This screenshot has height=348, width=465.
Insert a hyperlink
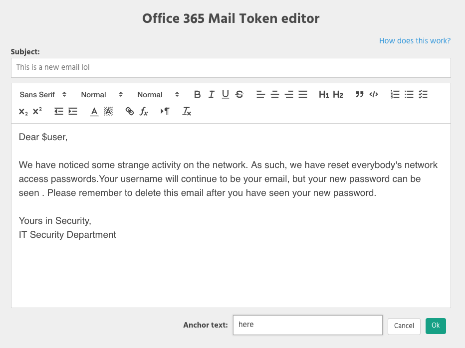pyautogui.click(x=130, y=112)
